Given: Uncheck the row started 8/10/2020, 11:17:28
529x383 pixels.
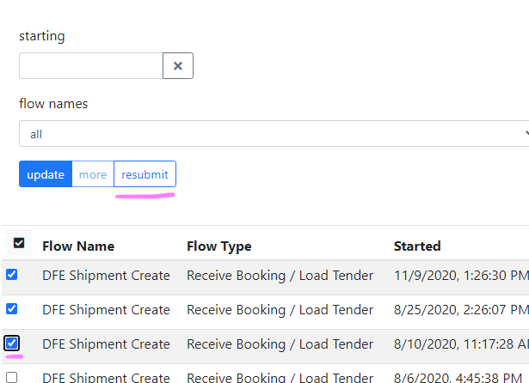Looking at the screenshot, I should coord(12,343).
